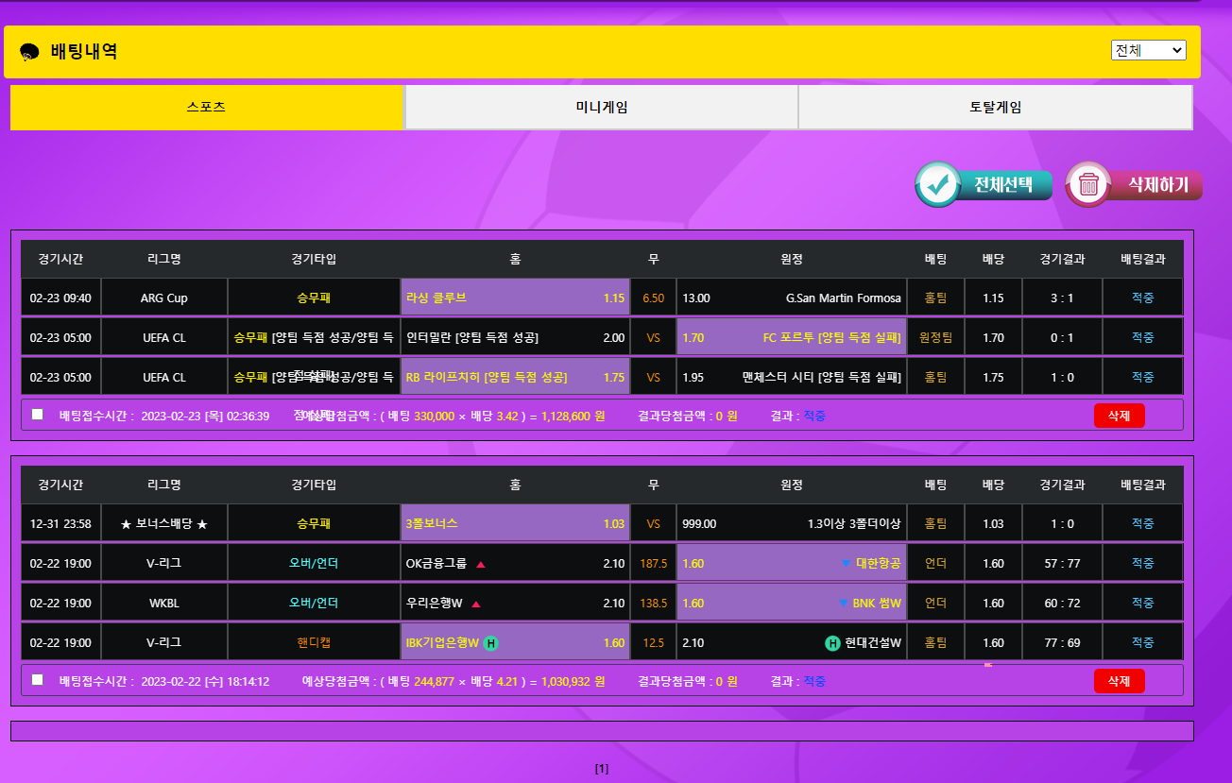Click the blue down arrow beside 대한항공
This screenshot has width=1232, height=783.
[846, 564]
